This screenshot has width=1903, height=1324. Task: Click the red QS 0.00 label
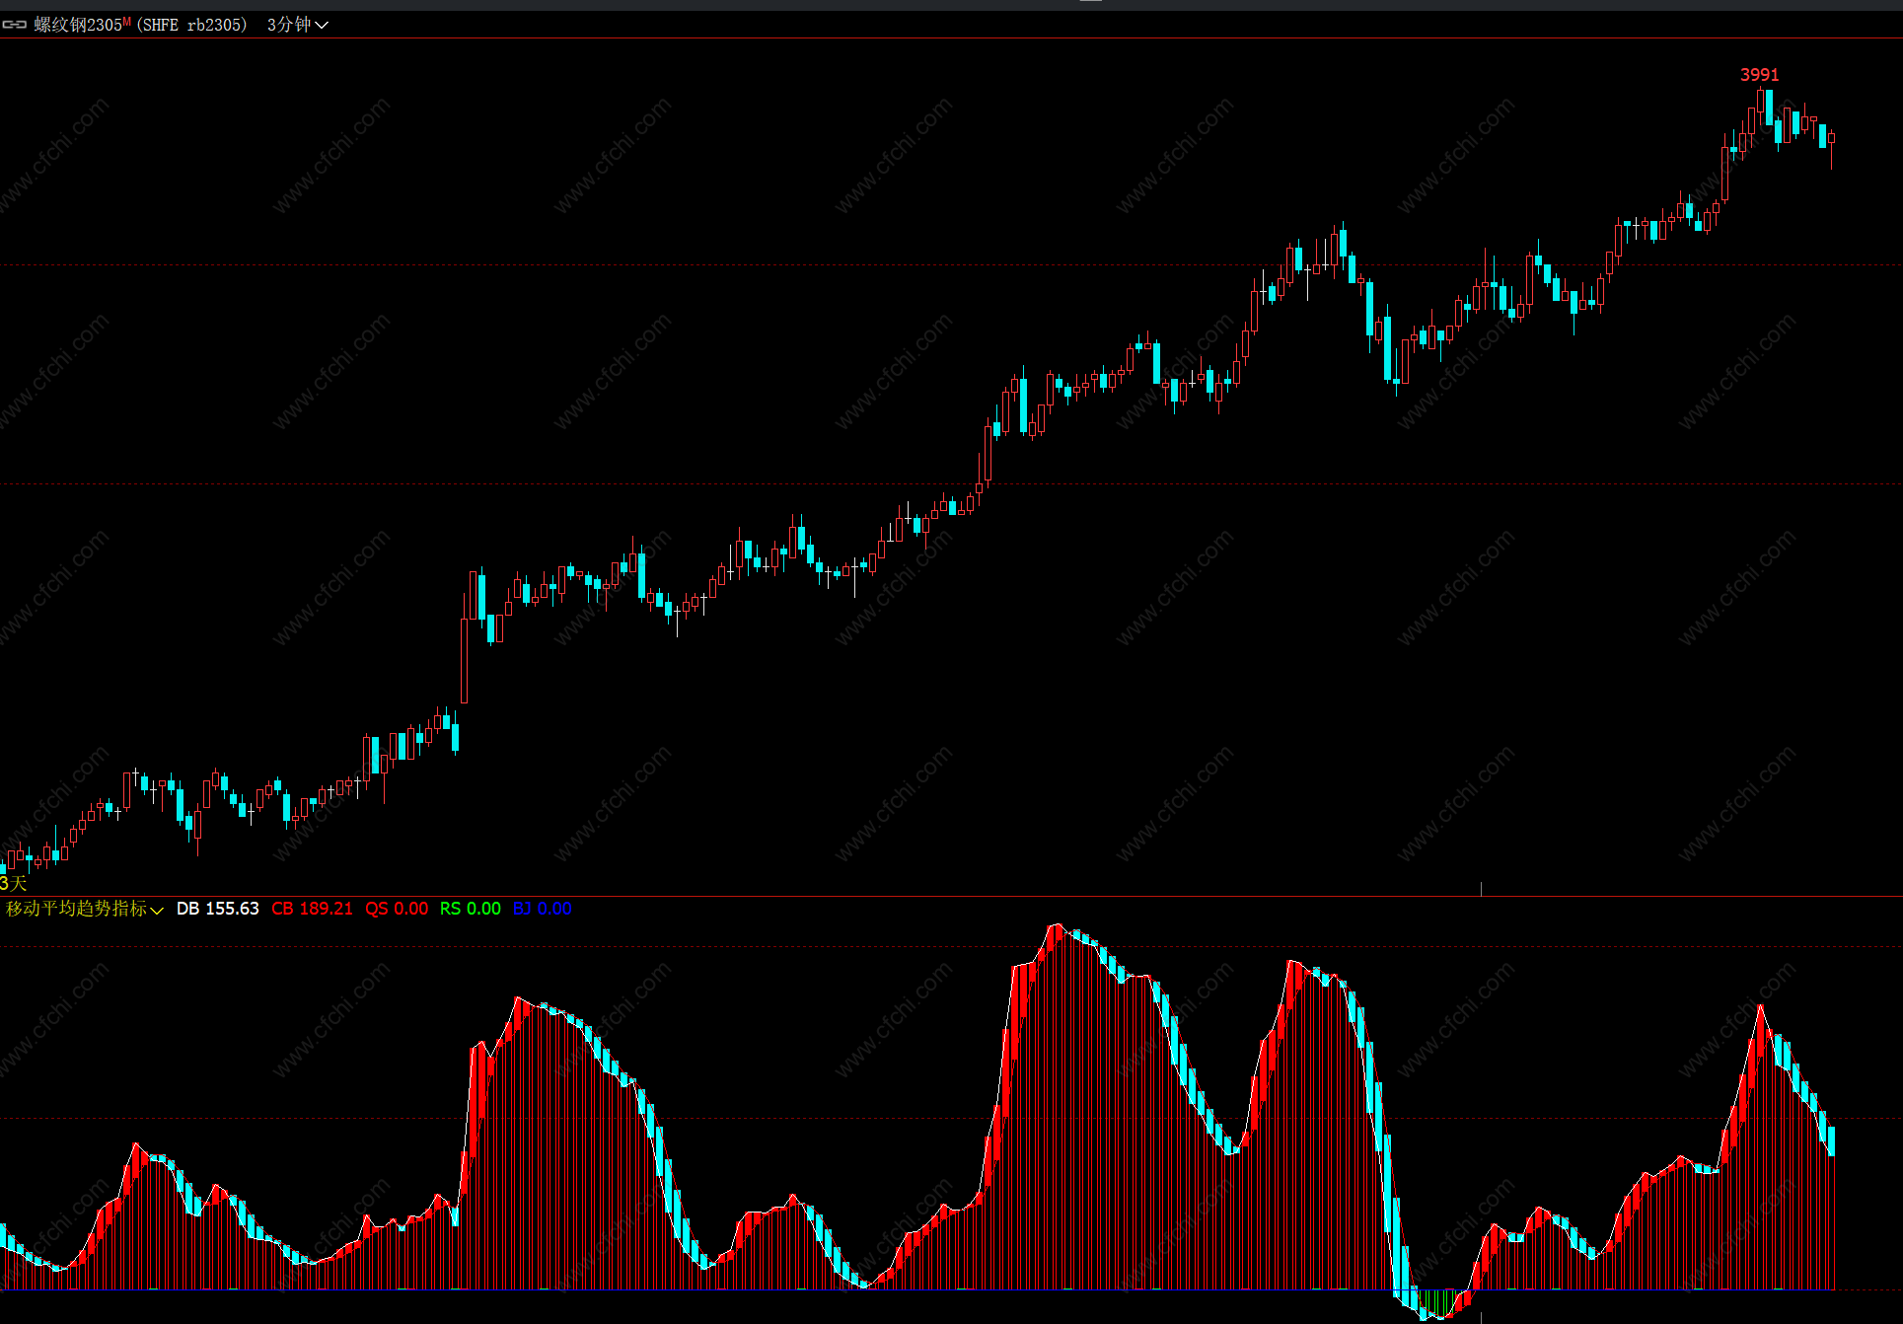397,909
